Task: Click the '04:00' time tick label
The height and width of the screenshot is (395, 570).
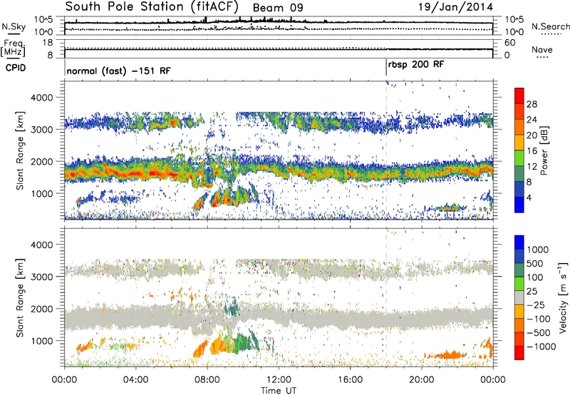Action: coord(136,380)
